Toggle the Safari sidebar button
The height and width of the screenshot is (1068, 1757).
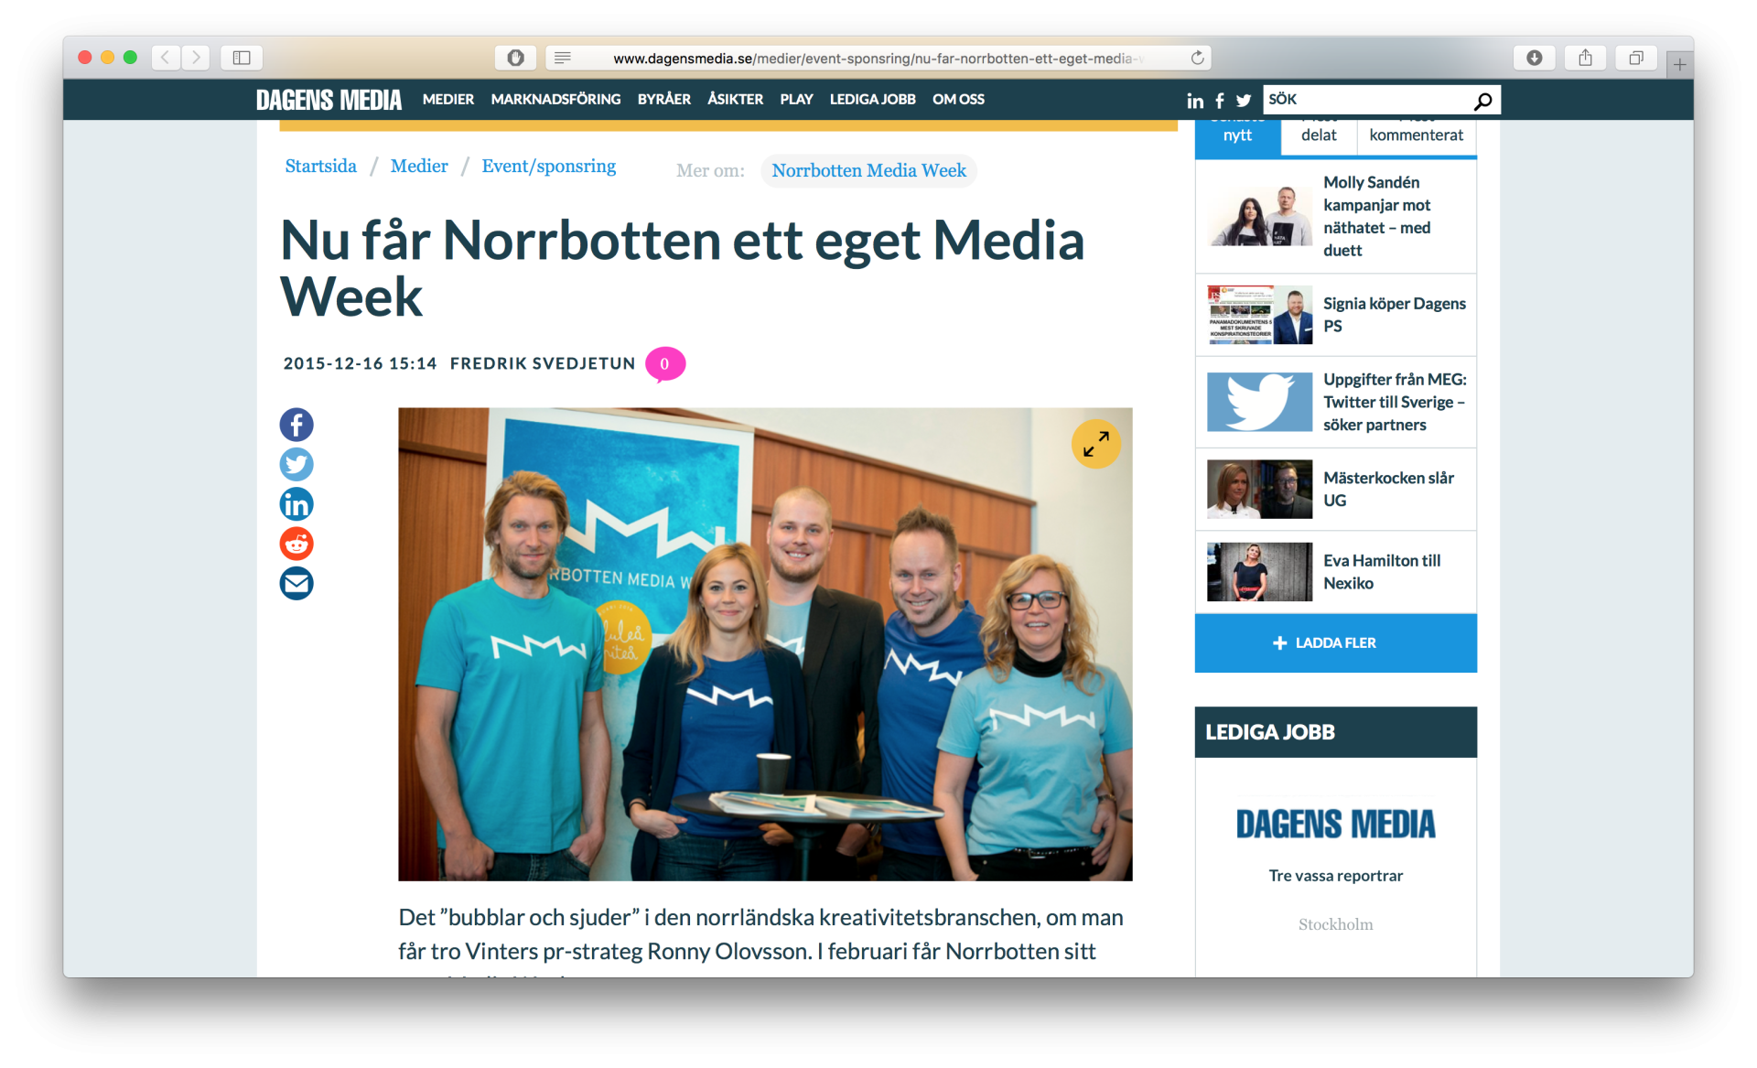[242, 58]
